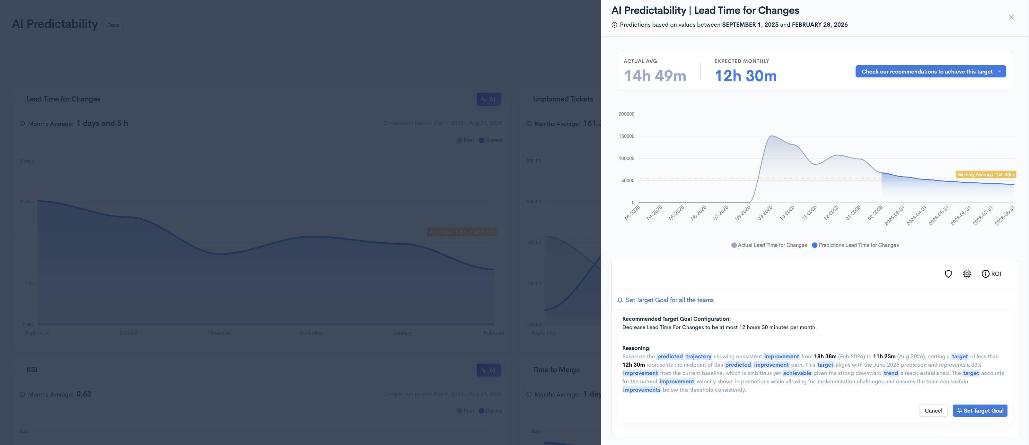Open the Docs link beside AI Predictability
Image resolution: width=1029 pixels, height=445 pixels.
(113, 25)
